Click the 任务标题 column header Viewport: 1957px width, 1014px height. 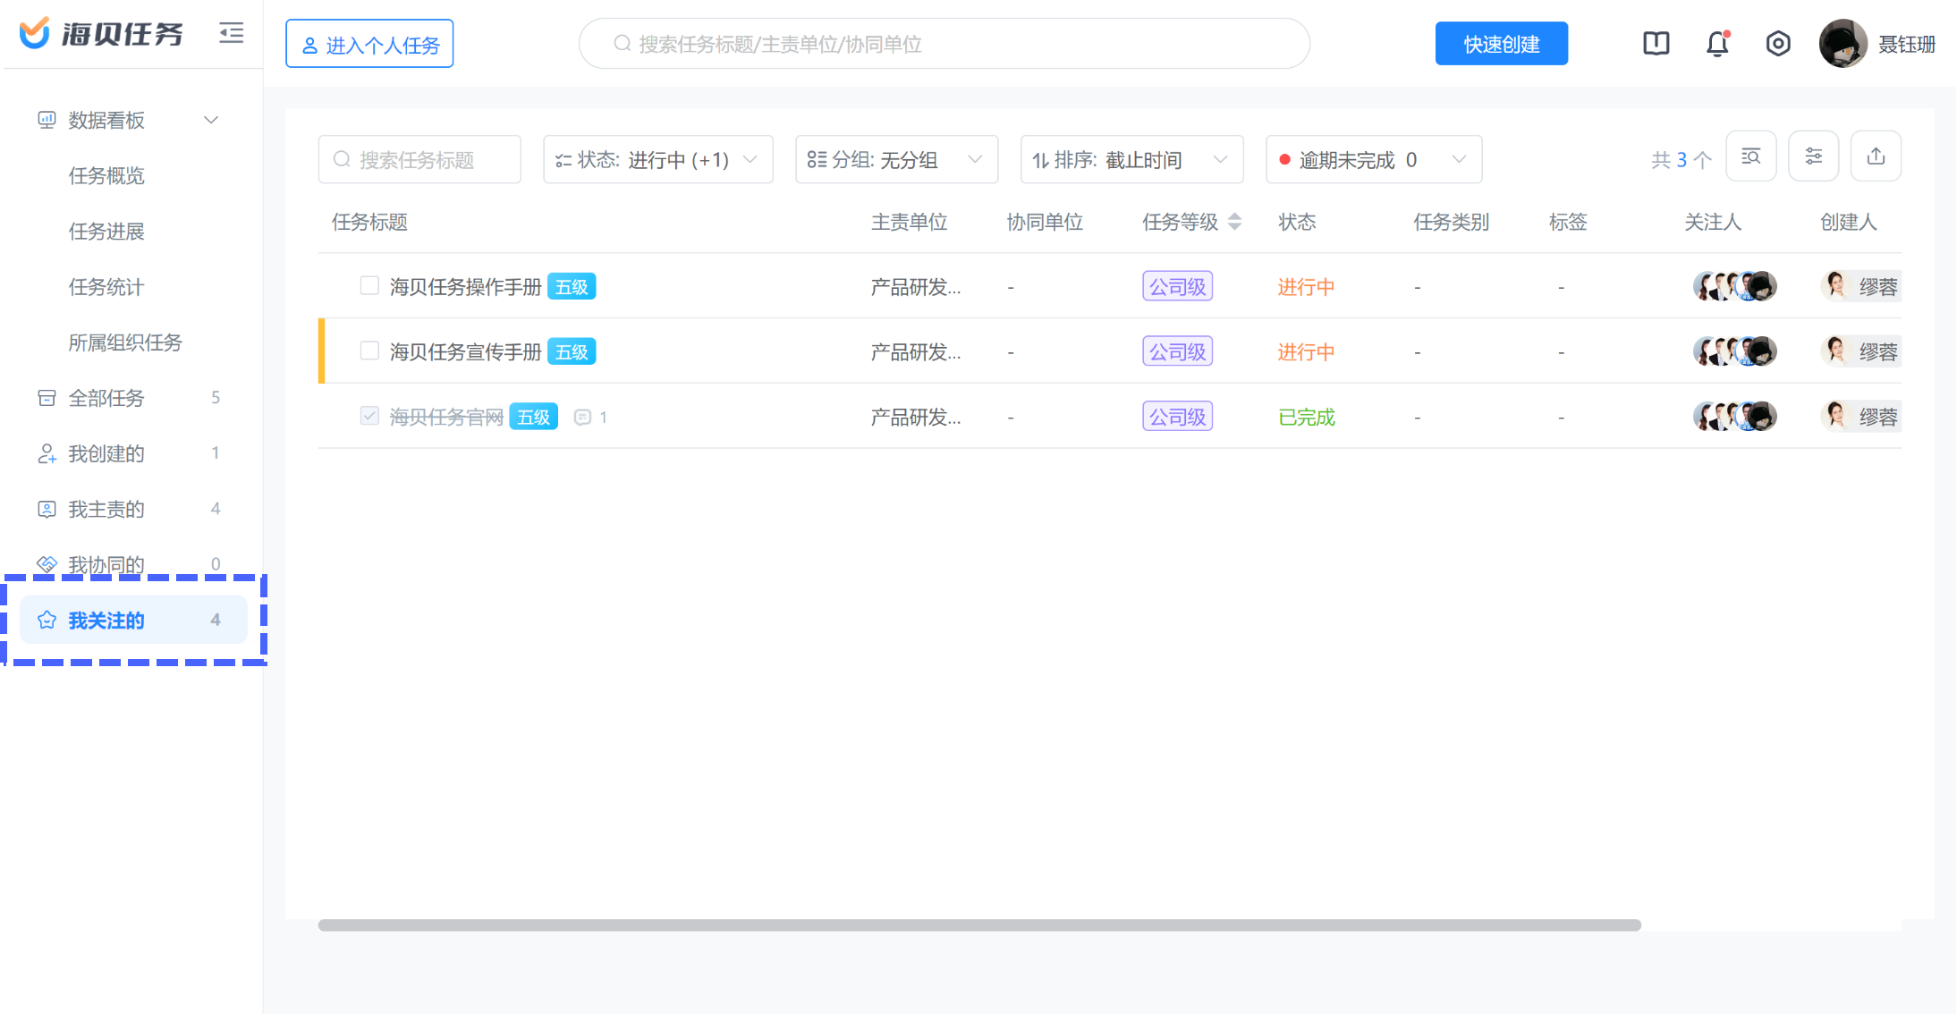click(x=369, y=222)
